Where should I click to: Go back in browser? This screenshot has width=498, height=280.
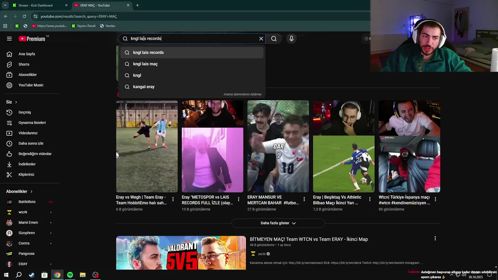(x=5, y=16)
